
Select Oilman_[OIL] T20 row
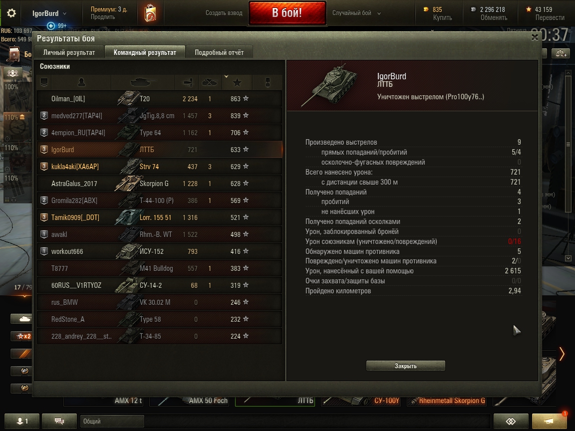point(160,99)
